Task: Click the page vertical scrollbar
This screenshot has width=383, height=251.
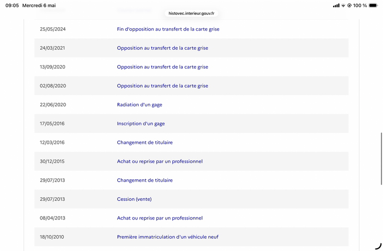Action: click(381, 159)
